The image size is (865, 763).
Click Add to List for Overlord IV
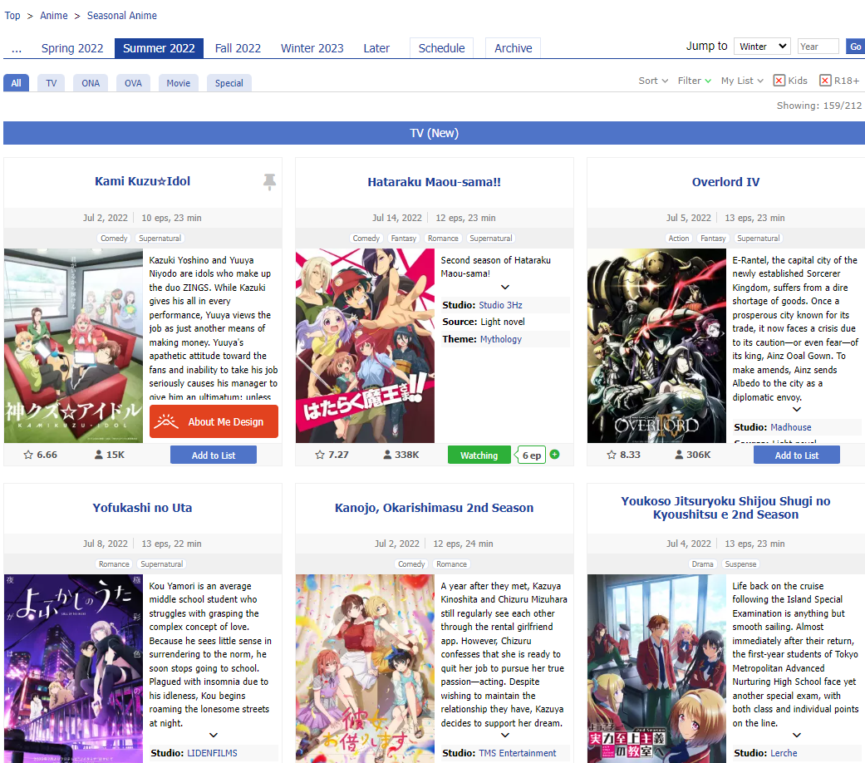point(796,455)
